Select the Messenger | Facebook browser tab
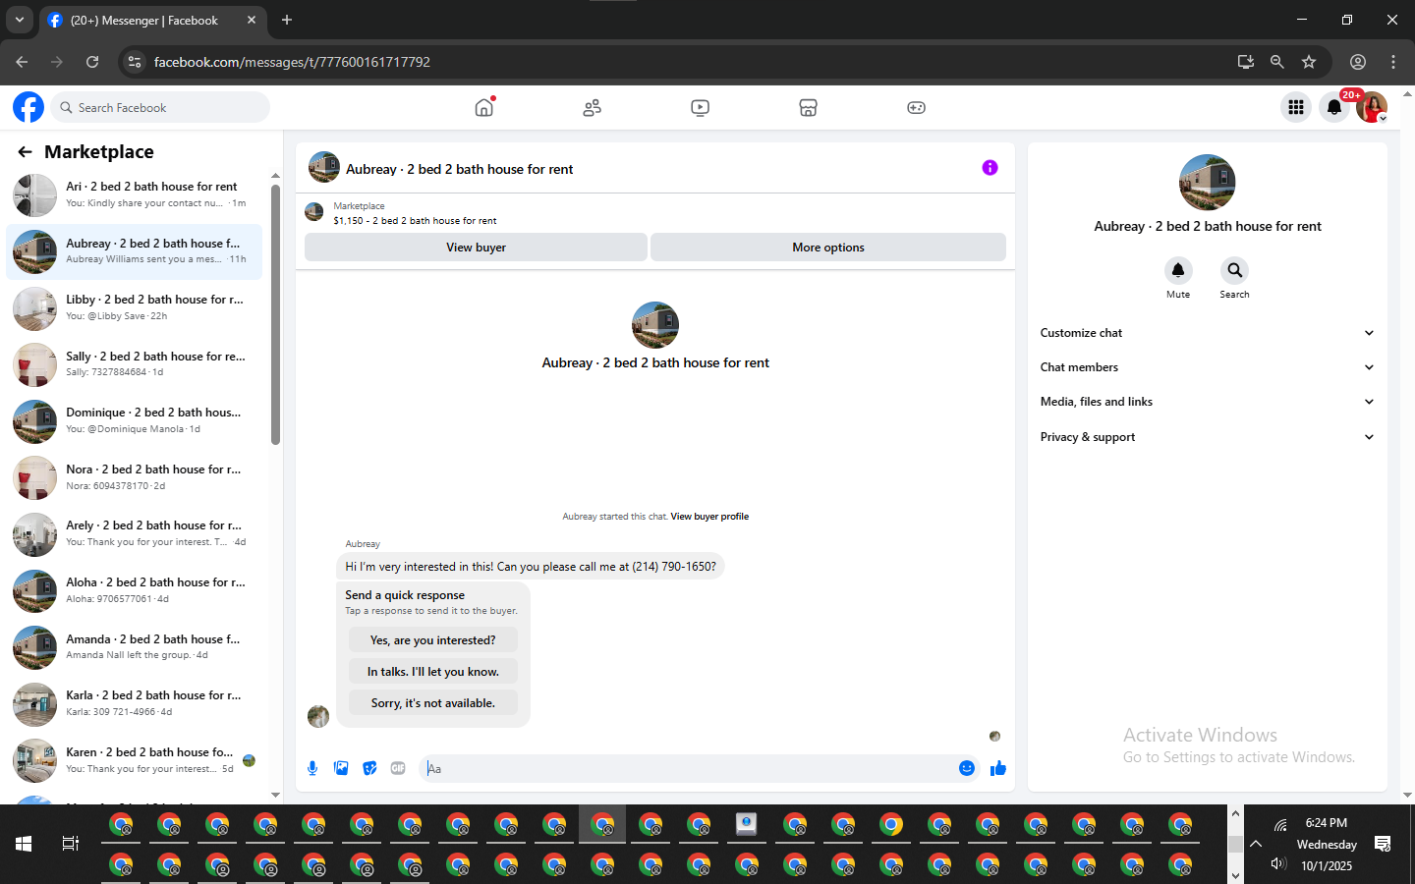The image size is (1415, 884). point(152,20)
